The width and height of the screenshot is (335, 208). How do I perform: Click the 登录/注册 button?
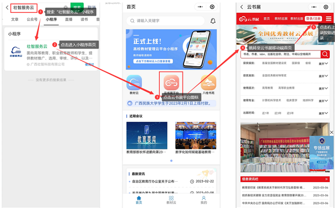tap(313, 19)
